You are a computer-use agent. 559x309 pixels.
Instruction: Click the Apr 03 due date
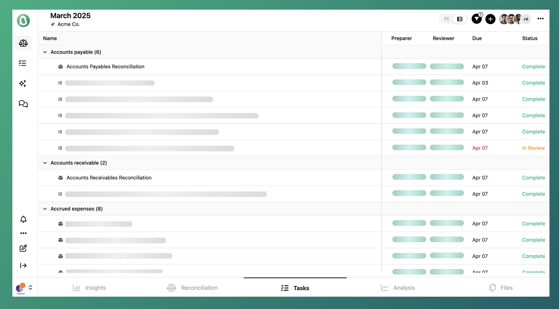point(480,83)
